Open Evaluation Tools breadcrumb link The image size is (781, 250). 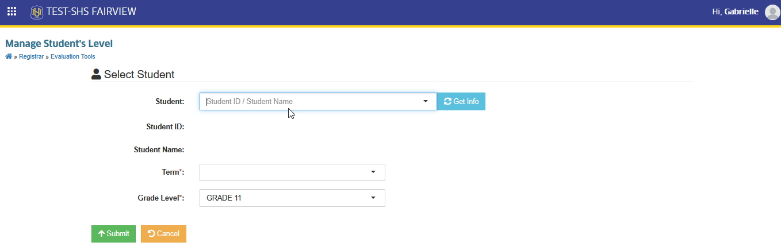tap(73, 56)
